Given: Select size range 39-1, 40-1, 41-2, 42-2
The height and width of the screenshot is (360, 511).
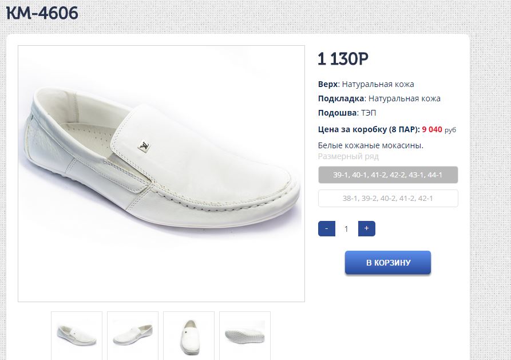Looking at the screenshot, I should coord(388,175).
